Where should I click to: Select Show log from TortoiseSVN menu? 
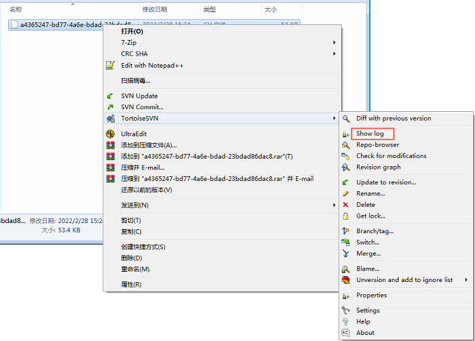[x=370, y=134]
